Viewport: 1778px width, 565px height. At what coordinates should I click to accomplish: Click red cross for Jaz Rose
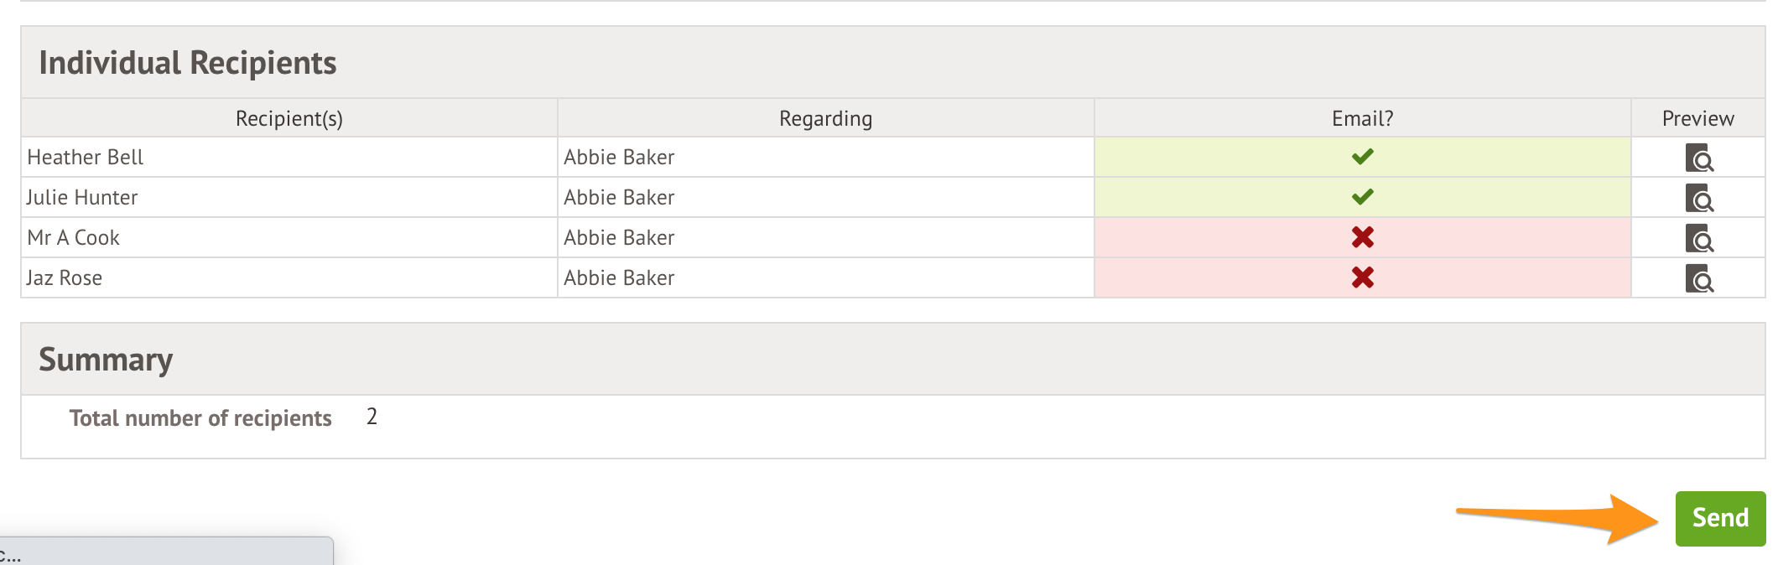click(1363, 277)
